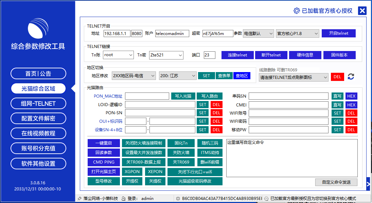Select 光猫综合区域 in the sidebar
The height and width of the screenshot is (203, 372).
(x=38, y=88)
